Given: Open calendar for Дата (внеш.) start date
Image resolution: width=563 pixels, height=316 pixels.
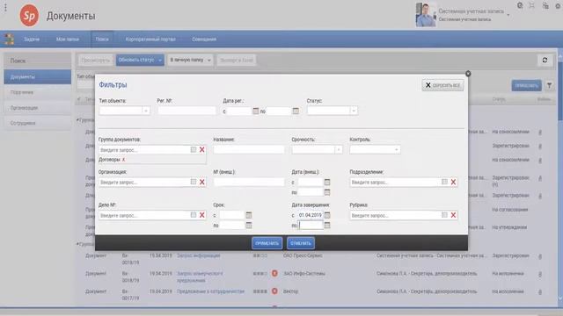Looking at the screenshot, I should tap(327, 182).
